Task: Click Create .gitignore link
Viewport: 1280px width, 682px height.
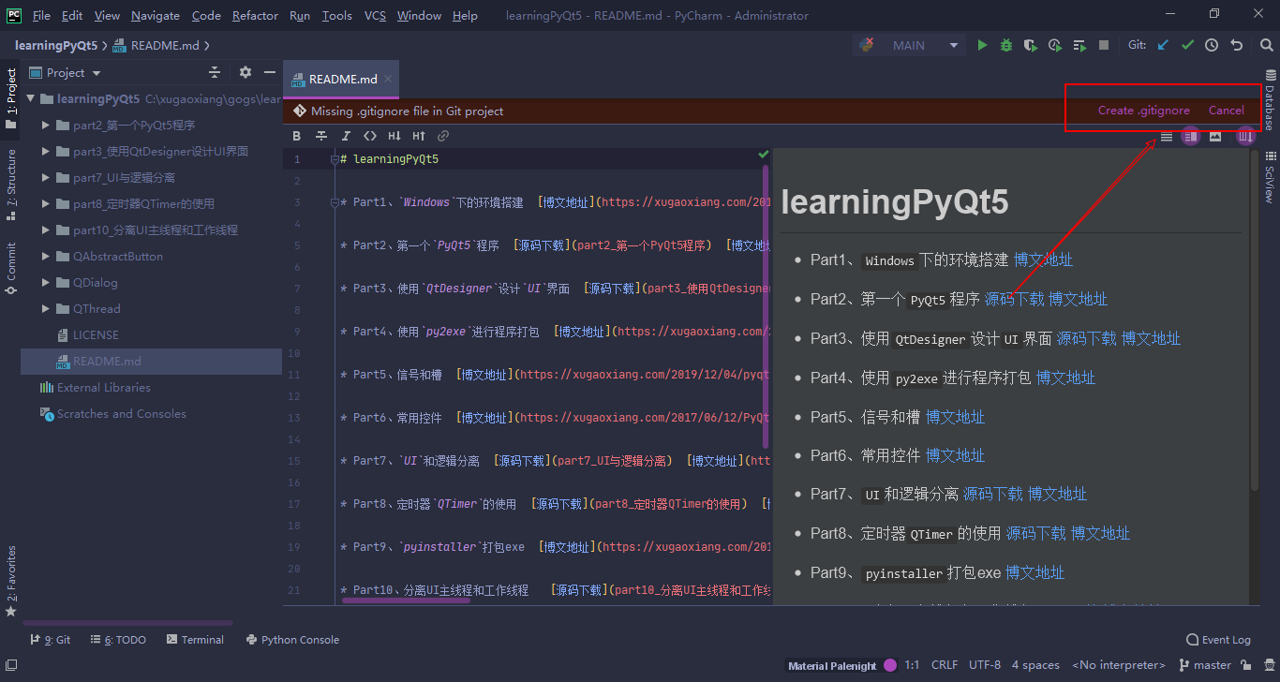Action: tap(1143, 111)
